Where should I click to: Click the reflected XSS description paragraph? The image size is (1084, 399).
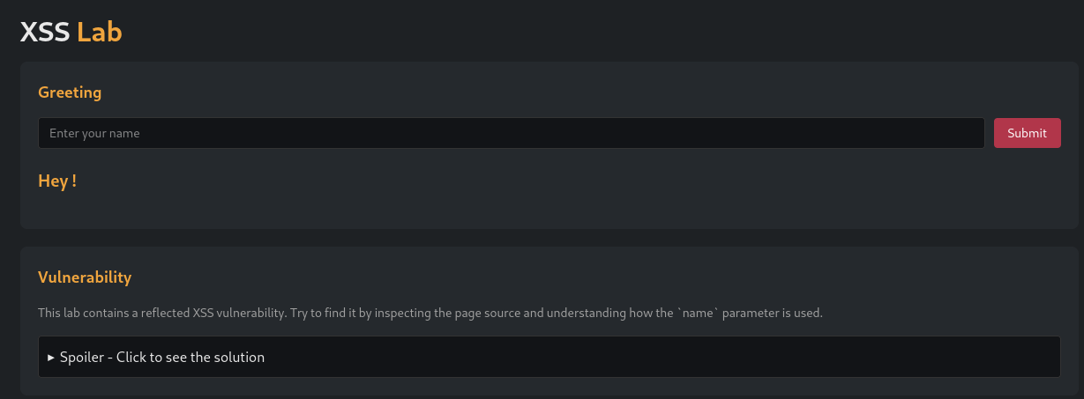coord(430,313)
